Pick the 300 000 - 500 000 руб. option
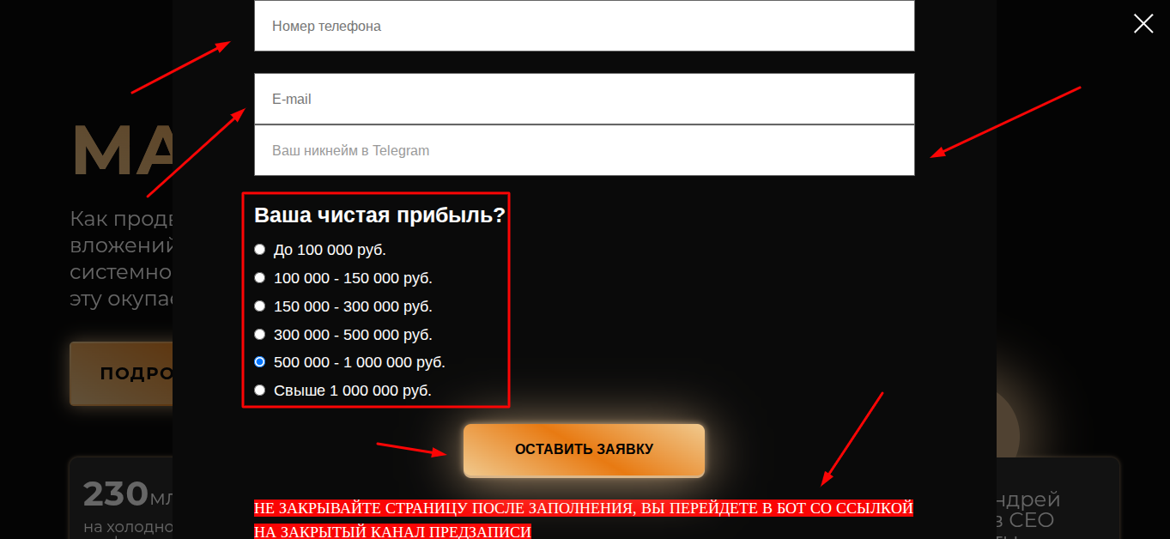The width and height of the screenshot is (1170, 539). click(260, 335)
